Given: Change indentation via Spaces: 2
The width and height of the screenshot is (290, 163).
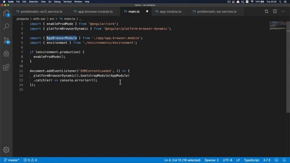Looking at the screenshot, I should click(212, 160).
